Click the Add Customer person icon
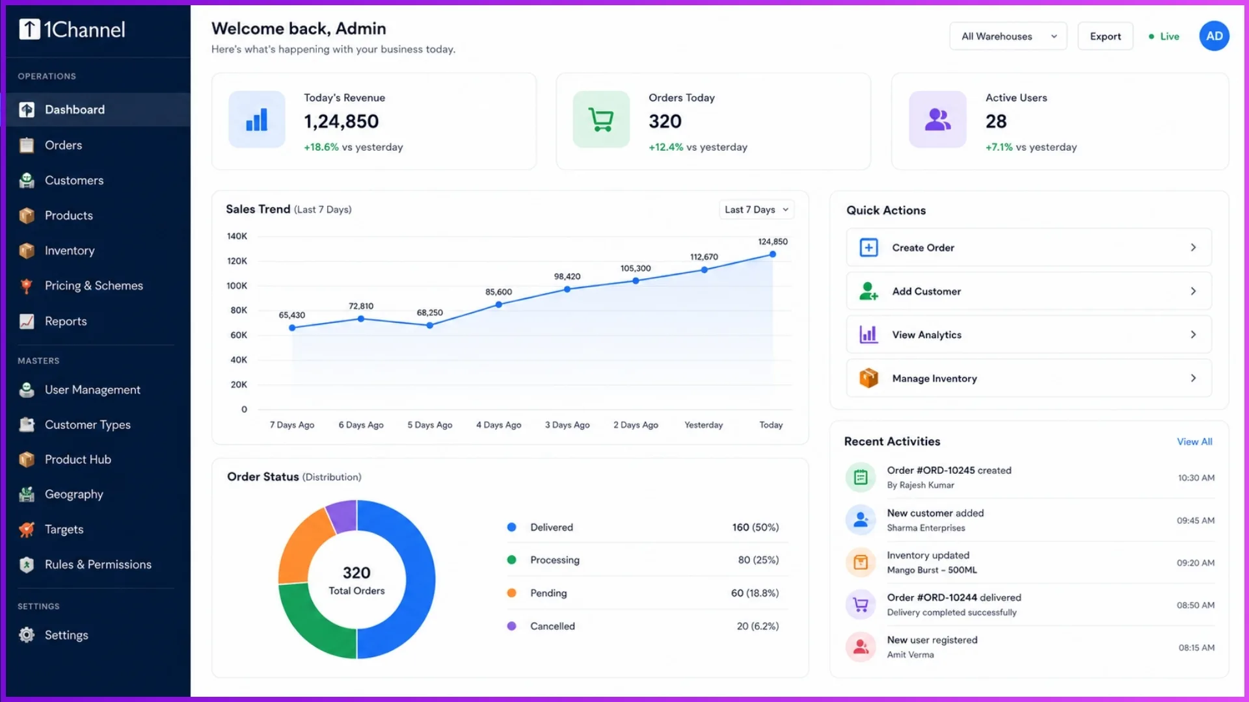The image size is (1249, 702). pos(868,291)
